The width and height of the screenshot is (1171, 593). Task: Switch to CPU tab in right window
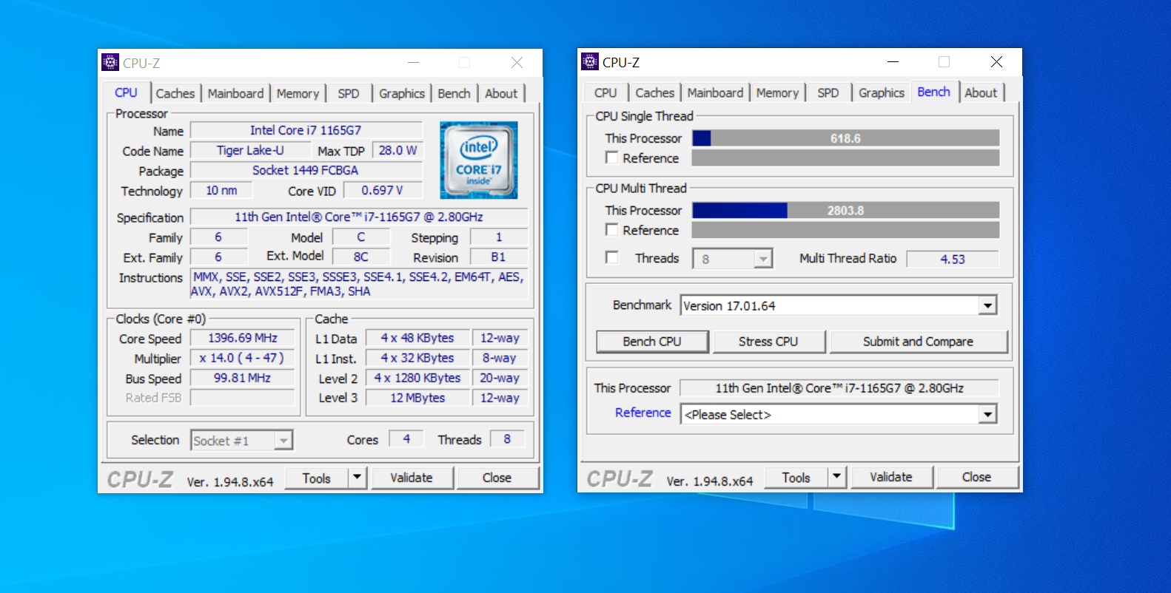point(605,92)
